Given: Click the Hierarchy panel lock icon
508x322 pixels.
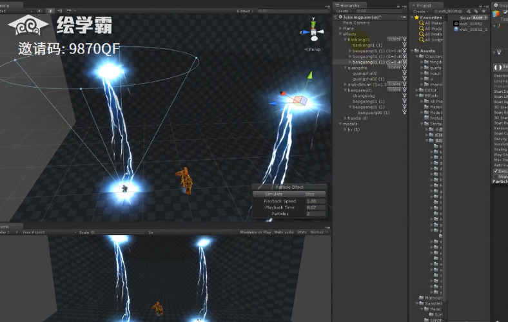Looking at the screenshot, I should click(x=398, y=6).
